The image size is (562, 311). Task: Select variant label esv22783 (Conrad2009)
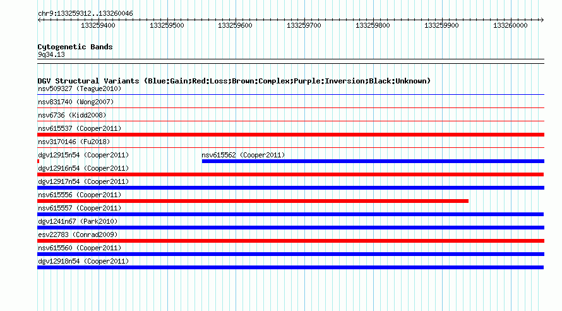[78, 235]
